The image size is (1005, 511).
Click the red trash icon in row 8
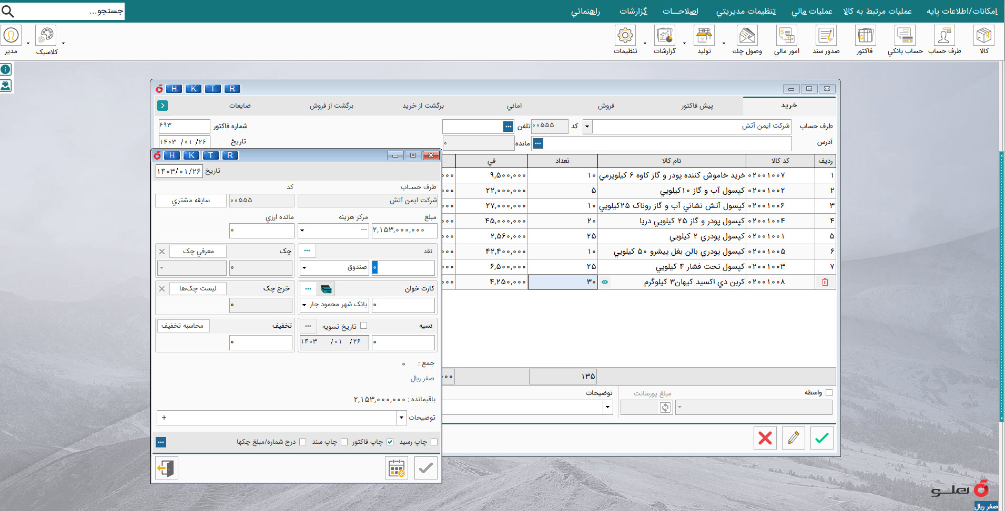[x=825, y=283]
